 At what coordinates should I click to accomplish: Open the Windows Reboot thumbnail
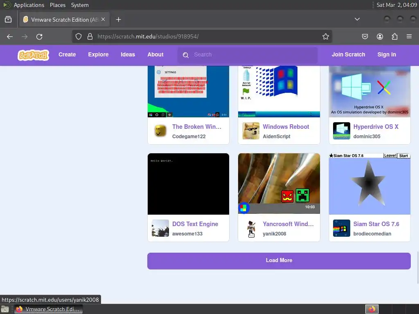click(279, 91)
